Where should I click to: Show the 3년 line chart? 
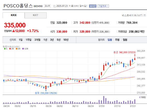tap(52, 40)
